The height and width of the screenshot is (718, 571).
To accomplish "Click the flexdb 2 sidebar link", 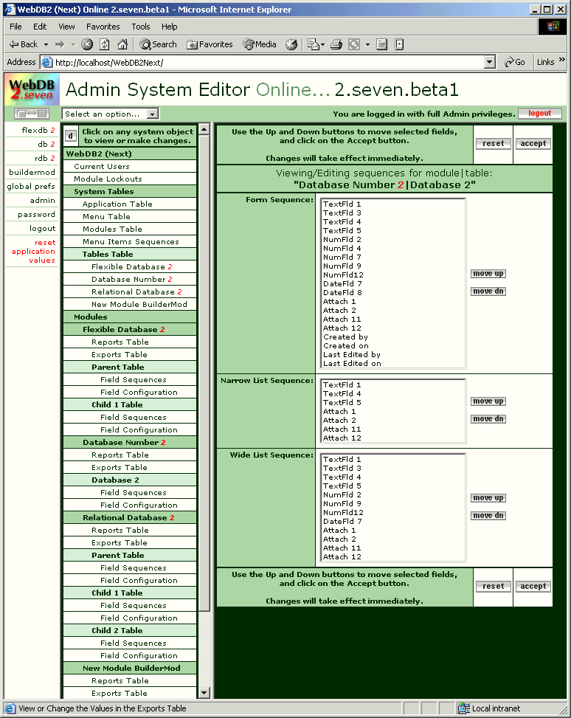I will (38, 130).
